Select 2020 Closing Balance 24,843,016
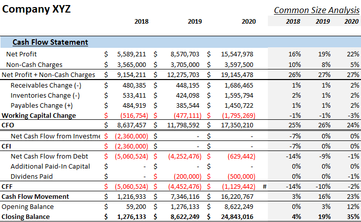 237,216
